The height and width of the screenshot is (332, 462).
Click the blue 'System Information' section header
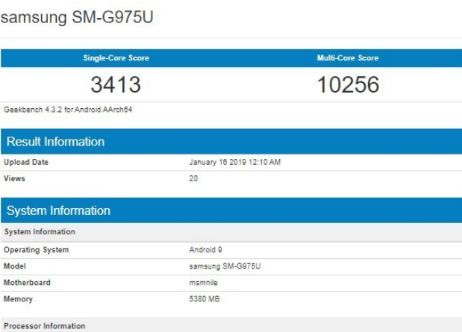(x=231, y=210)
